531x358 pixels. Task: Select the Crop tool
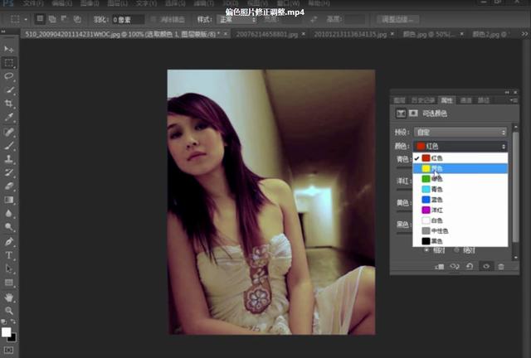click(x=9, y=104)
